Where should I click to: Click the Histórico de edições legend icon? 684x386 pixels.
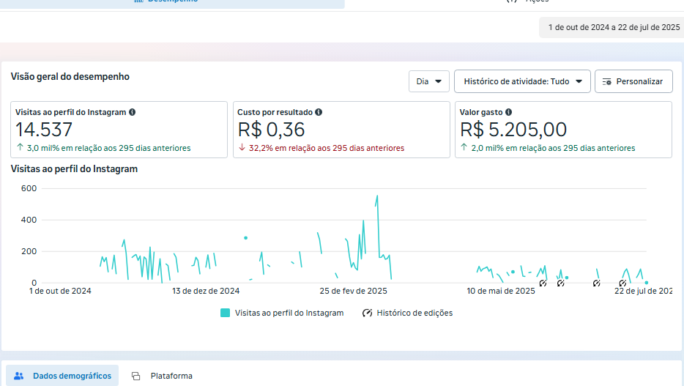(x=368, y=313)
